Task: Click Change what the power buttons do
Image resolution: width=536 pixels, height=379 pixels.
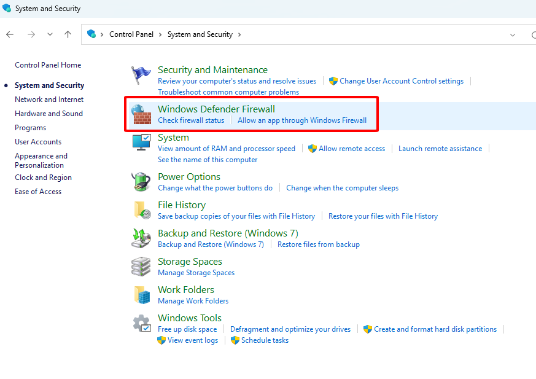Action: tap(215, 188)
